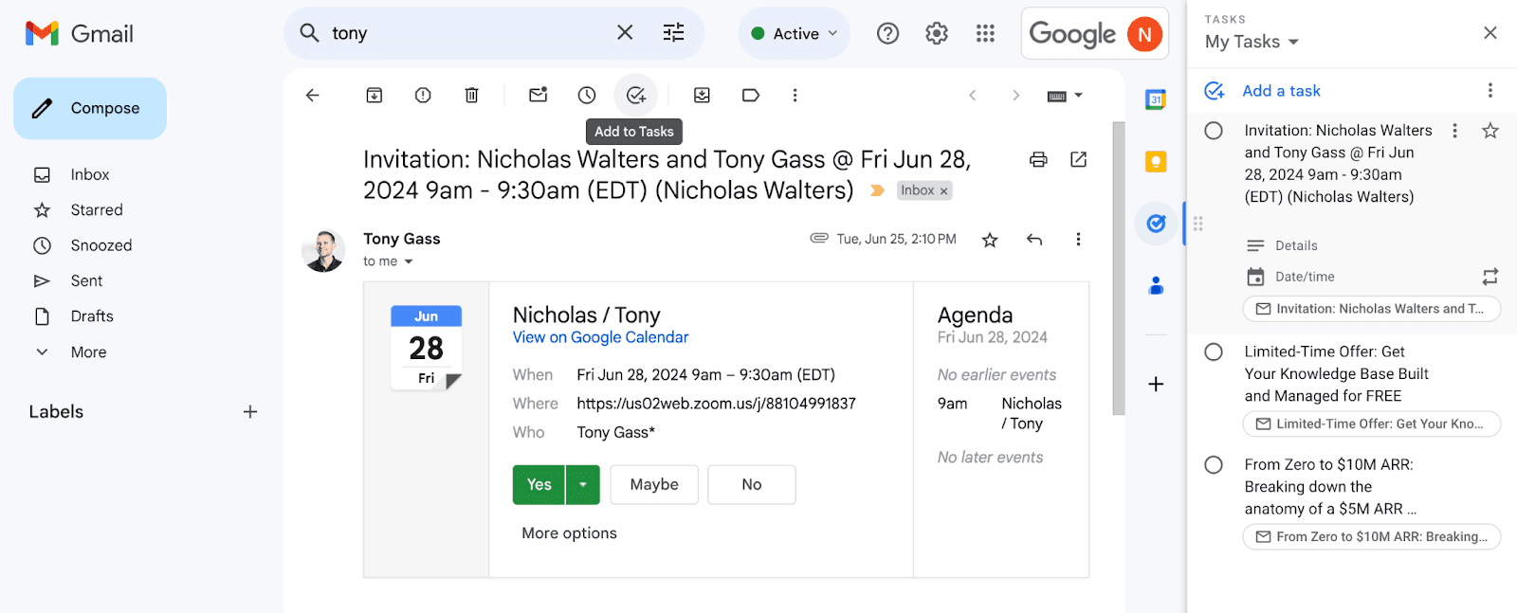Mark From Zero to $10M ARR task complete
1517x613 pixels.
pos(1214,464)
